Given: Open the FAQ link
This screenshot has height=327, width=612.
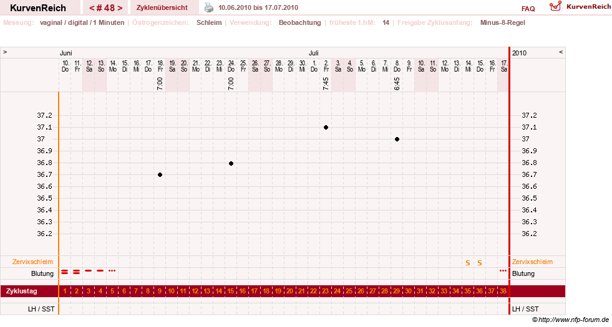Looking at the screenshot, I should point(528,9).
